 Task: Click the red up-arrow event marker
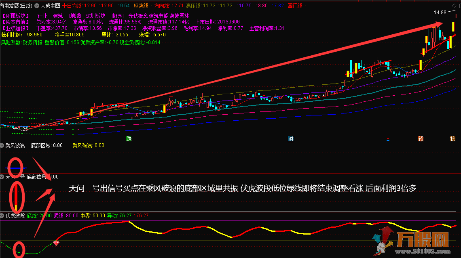point(388,139)
